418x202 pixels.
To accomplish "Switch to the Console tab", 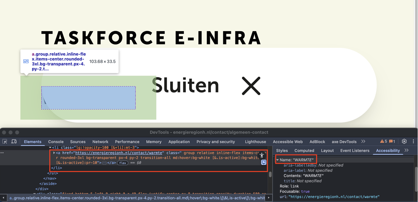I will (56, 142).
